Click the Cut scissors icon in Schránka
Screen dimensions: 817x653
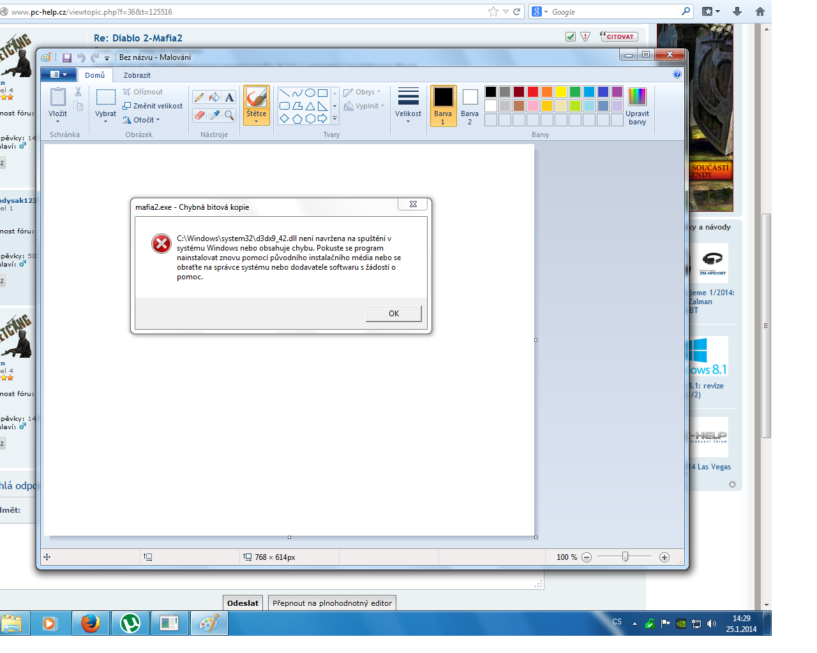click(x=78, y=92)
